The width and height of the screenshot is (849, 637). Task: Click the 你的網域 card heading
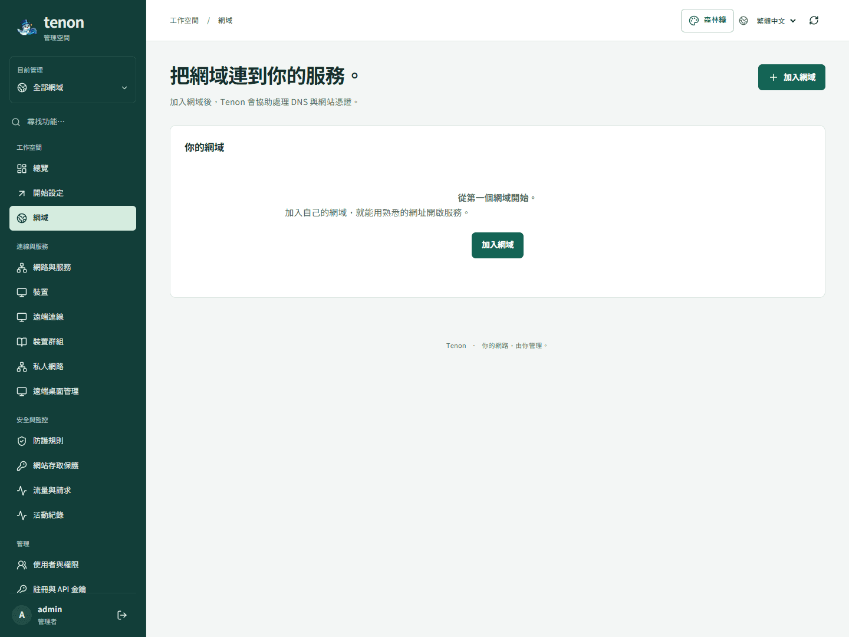click(x=205, y=147)
